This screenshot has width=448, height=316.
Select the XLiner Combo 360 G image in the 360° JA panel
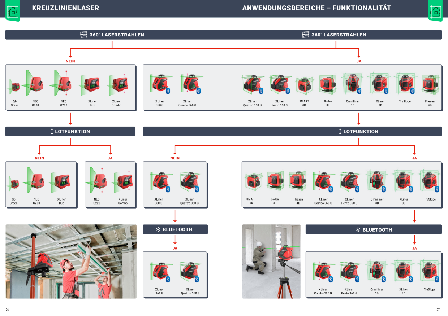[191, 84]
